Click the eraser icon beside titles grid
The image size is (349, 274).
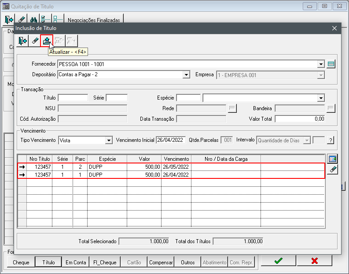(333, 170)
